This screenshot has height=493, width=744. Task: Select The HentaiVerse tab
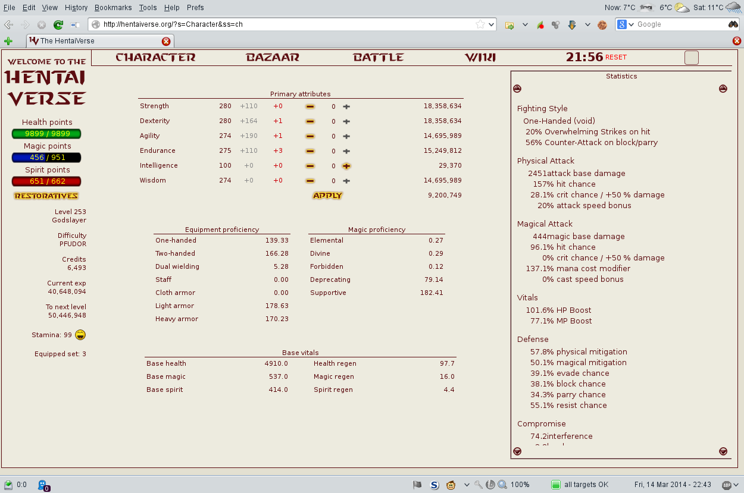(100, 41)
